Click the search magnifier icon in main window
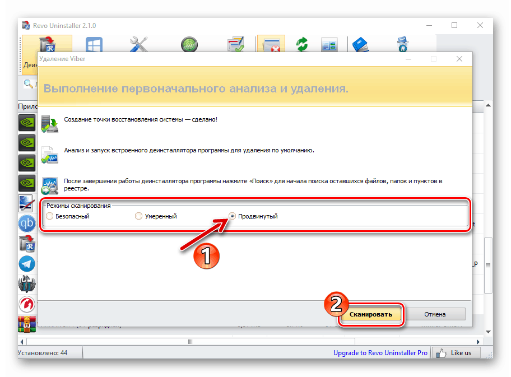Viewport: 511px width, 377px height. [x=29, y=84]
